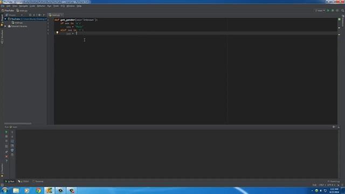Open Chrome from the taskbar
Screen dimensions: 345x194
point(38,190)
